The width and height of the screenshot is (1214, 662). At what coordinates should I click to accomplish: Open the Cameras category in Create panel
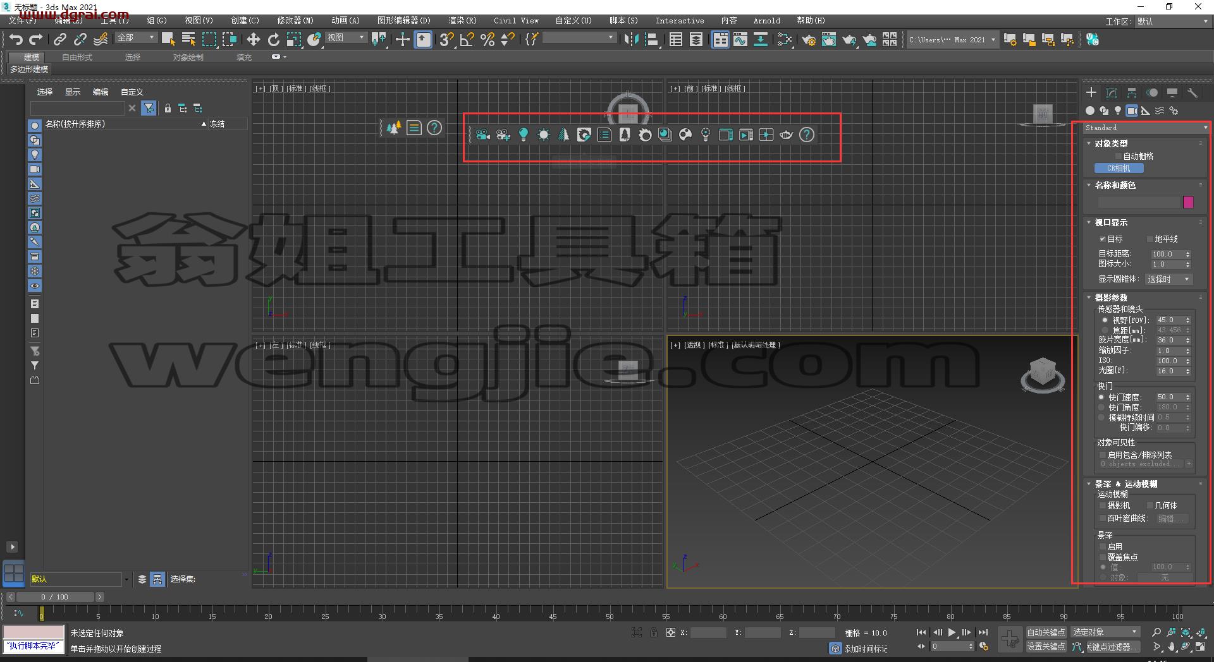1132,111
